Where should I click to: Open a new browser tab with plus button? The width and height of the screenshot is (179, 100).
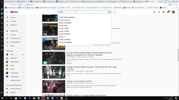pos(160,1)
